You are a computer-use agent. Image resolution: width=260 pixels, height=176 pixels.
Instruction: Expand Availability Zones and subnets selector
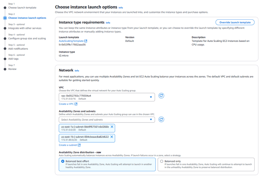(x=107, y=119)
